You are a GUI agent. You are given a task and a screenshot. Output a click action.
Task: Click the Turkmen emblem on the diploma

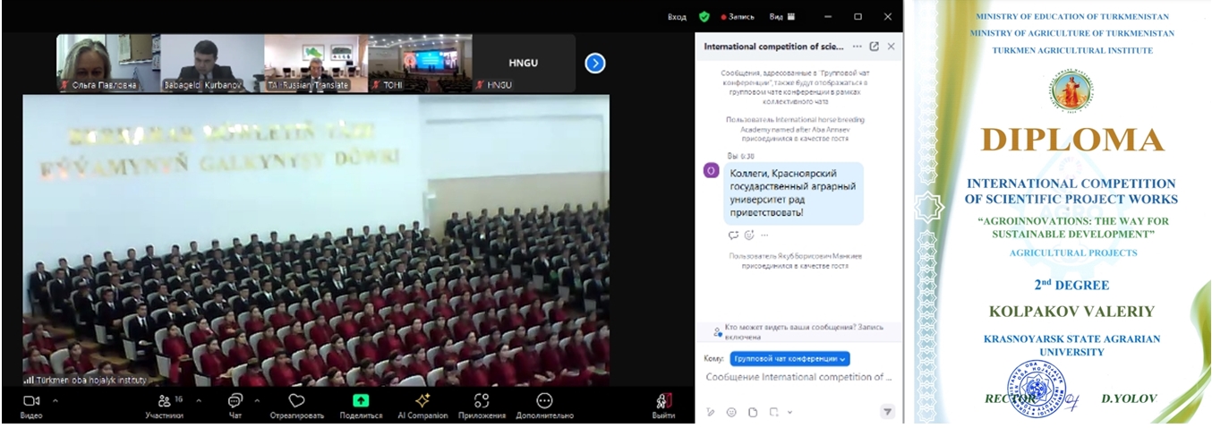1071,91
